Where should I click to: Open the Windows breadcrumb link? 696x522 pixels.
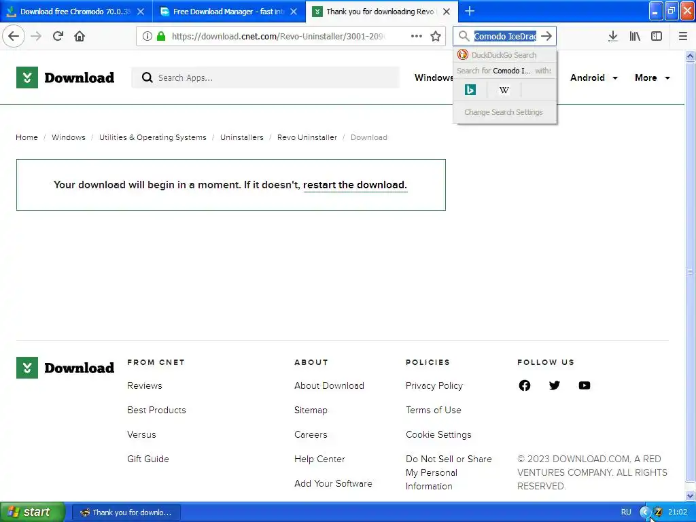coord(69,137)
